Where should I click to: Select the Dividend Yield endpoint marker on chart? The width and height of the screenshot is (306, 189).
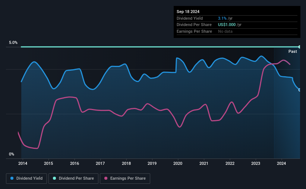(x=300, y=90)
